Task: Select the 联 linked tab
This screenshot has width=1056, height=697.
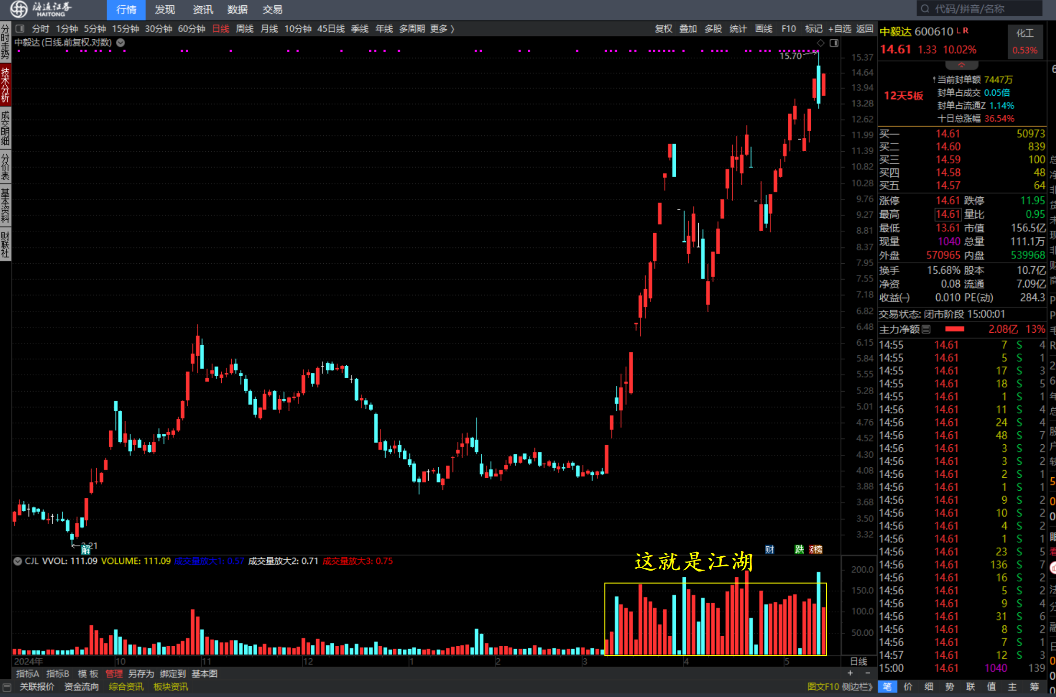Action: point(971,686)
